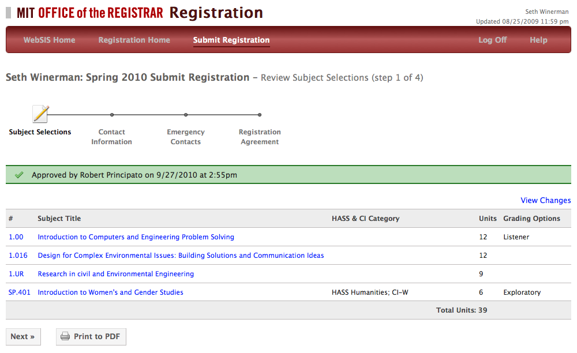Viewport: 577px width, 353px height.
Task: Open Introduction to Computers and Engineering course
Action: pyautogui.click(x=136, y=237)
